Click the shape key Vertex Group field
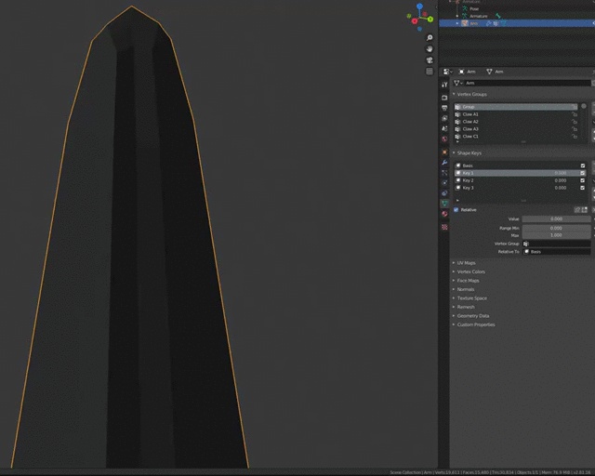 [x=556, y=244]
